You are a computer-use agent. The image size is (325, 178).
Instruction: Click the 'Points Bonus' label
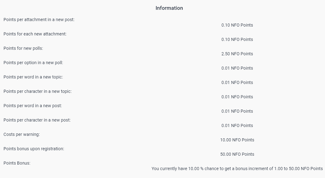[17, 163]
